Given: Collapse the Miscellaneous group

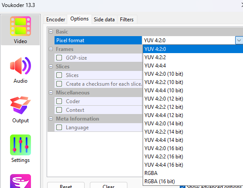Looking at the screenshot, I should point(51,93).
